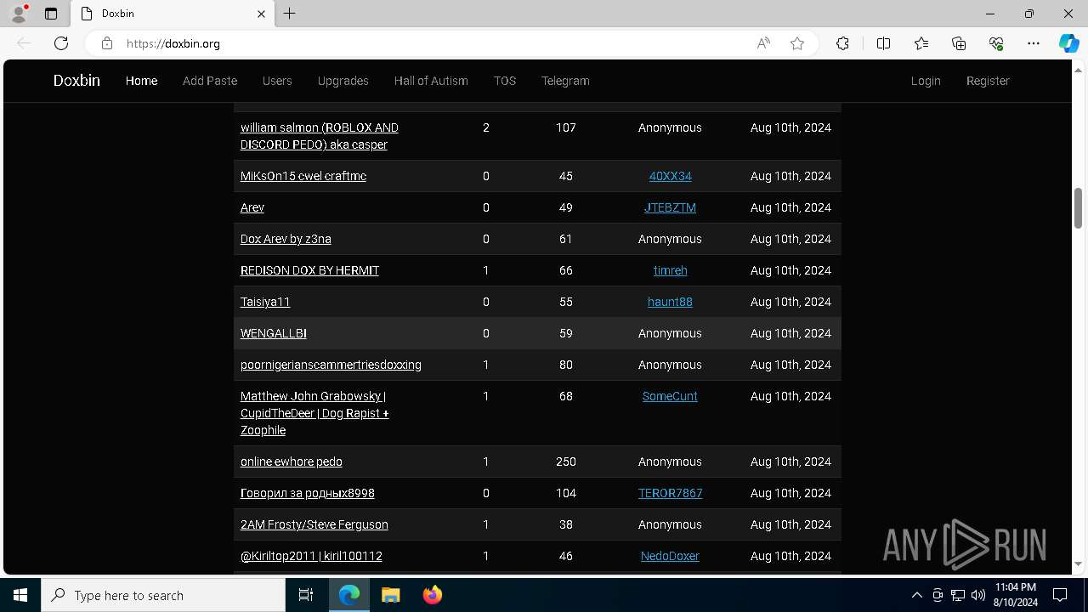Open user profile JTEBZTM

click(x=670, y=207)
